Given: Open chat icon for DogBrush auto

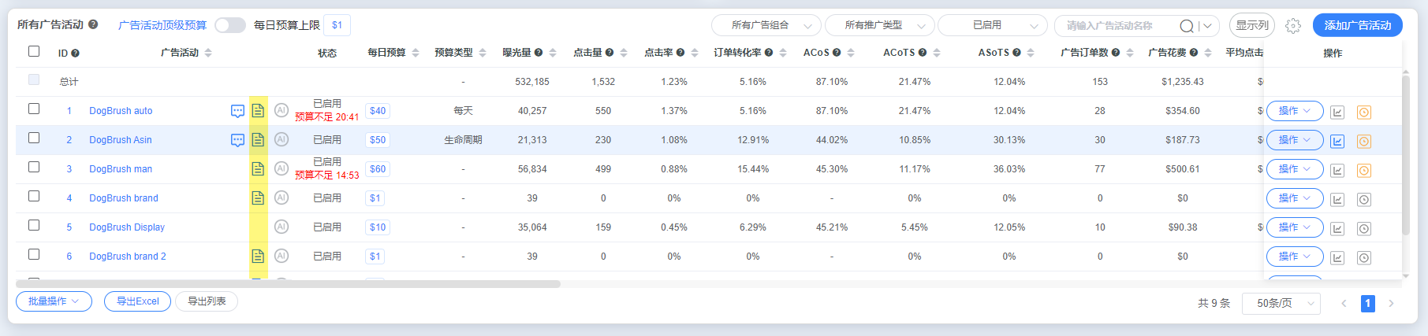Looking at the screenshot, I should click(237, 111).
